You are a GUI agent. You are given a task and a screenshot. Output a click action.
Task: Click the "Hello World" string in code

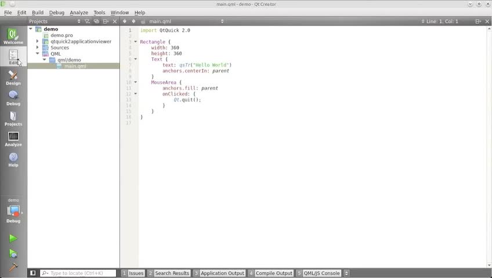[x=211, y=65]
